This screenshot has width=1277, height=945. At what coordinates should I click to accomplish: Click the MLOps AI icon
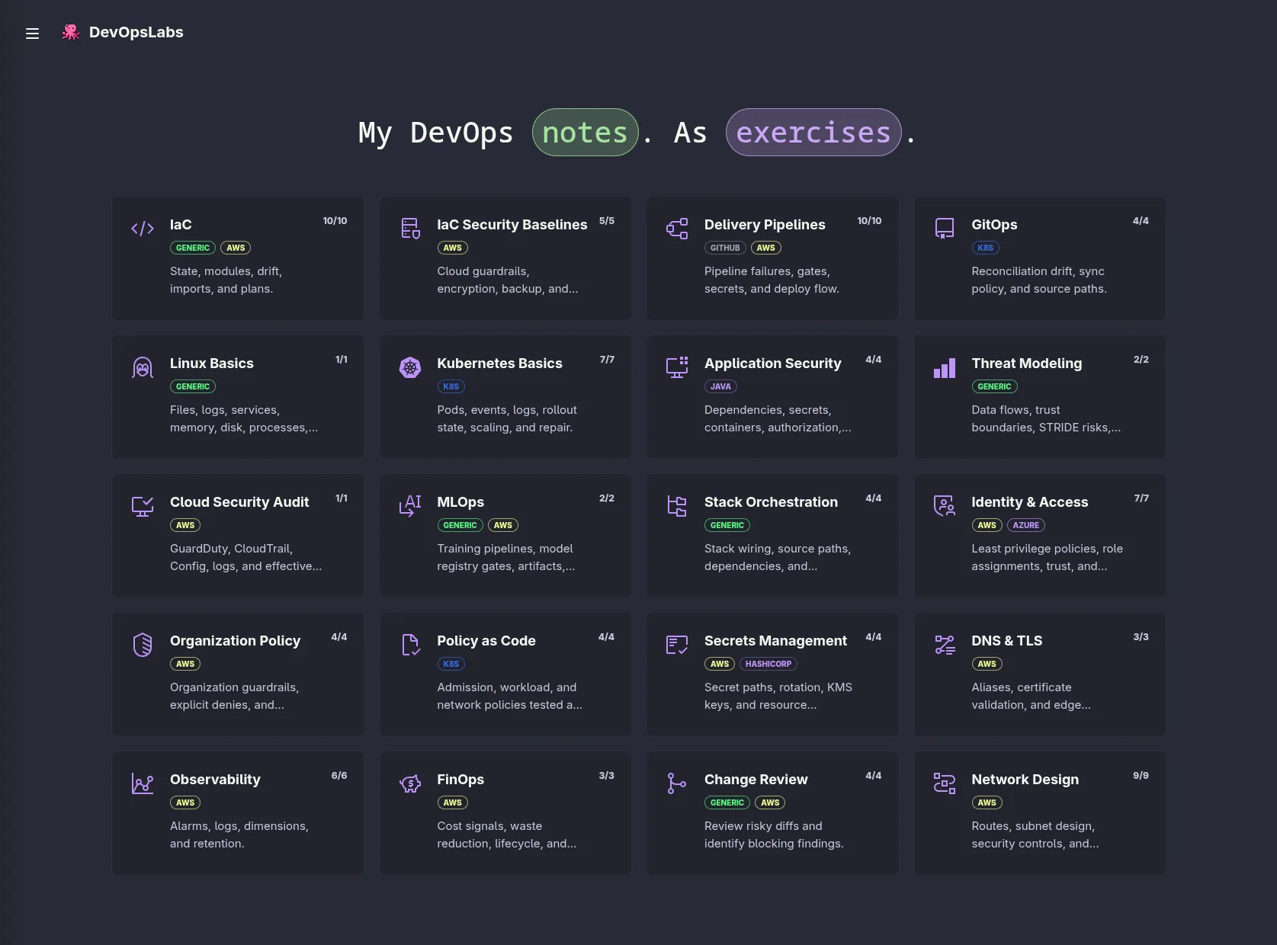pyautogui.click(x=410, y=506)
